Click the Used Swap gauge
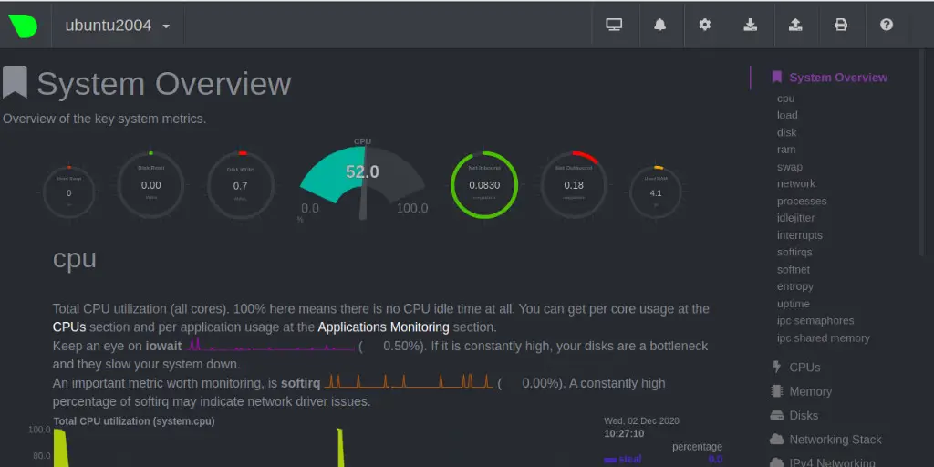The height and width of the screenshot is (467, 934). (69, 192)
